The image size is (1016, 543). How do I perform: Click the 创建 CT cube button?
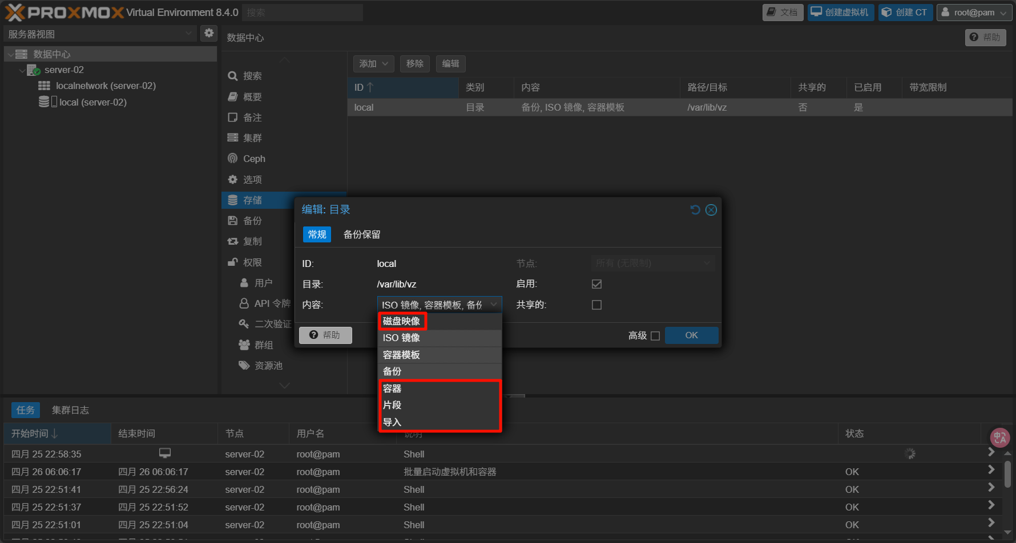pos(905,13)
